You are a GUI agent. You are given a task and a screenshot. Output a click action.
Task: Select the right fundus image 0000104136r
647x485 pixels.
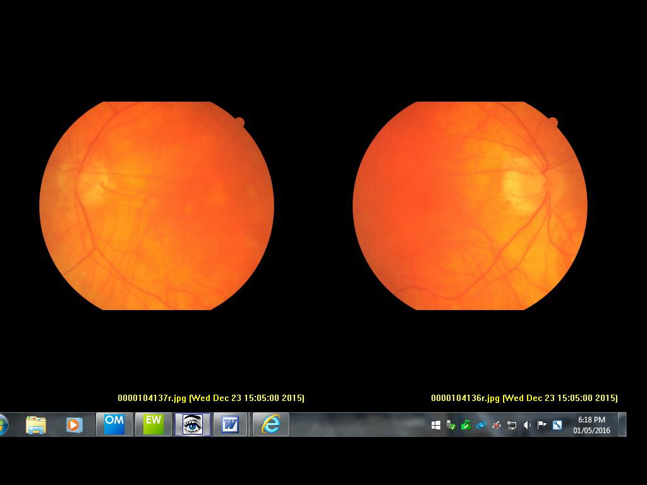(470, 205)
